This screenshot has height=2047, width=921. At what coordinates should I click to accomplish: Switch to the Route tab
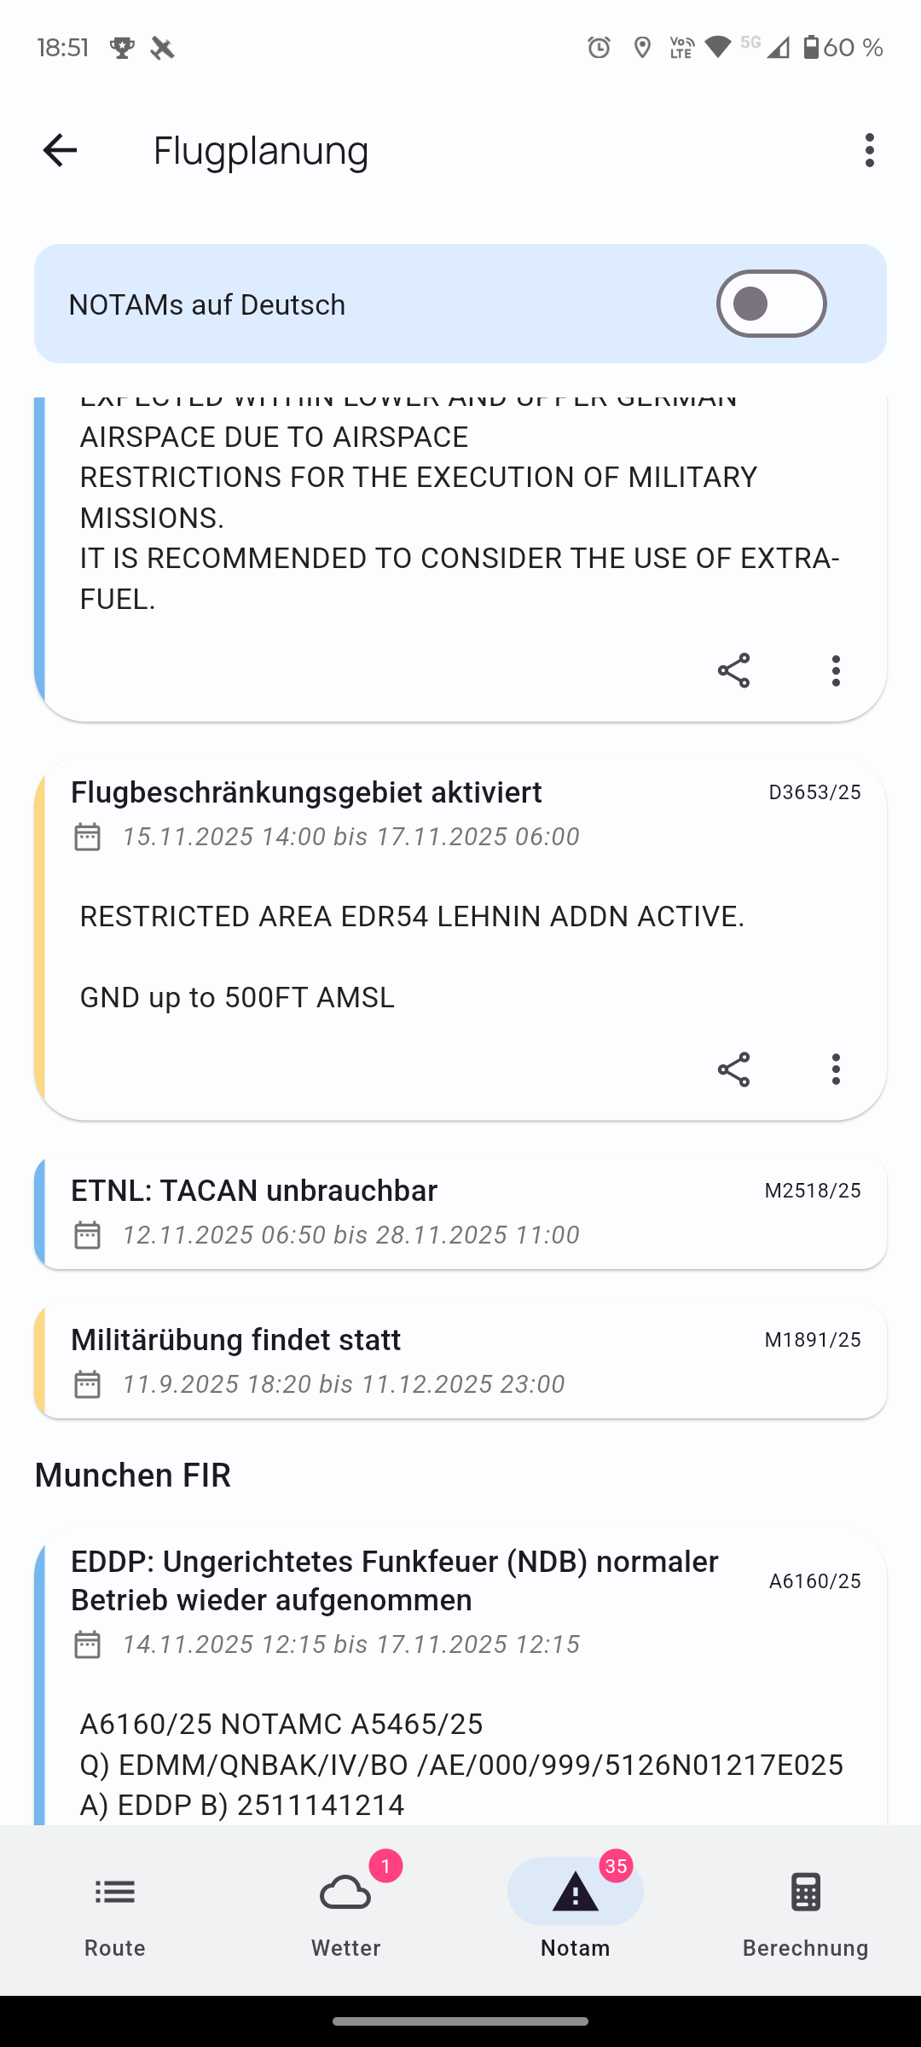click(x=115, y=1911)
